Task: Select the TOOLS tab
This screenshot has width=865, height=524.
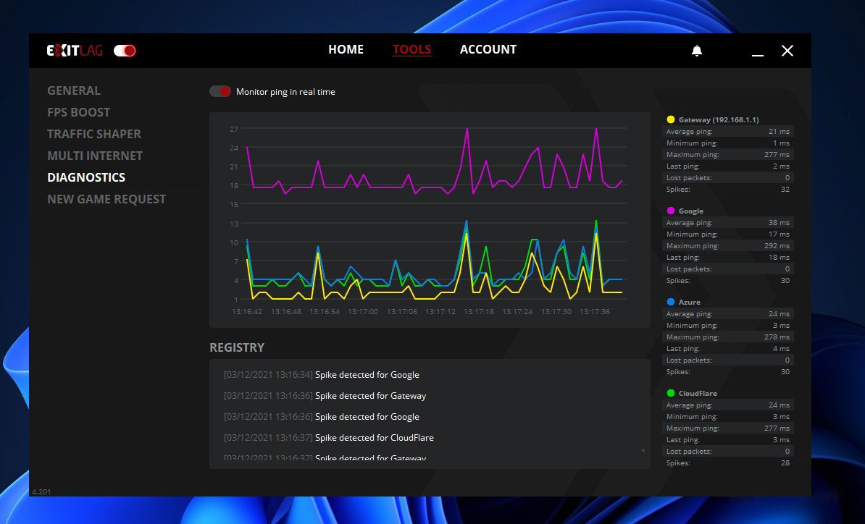Action: click(411, 50)
